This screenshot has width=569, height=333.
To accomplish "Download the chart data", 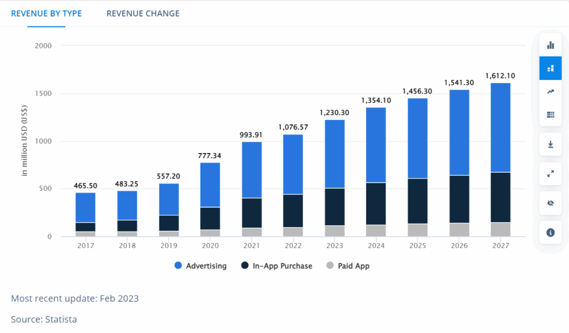I will 550,144.
